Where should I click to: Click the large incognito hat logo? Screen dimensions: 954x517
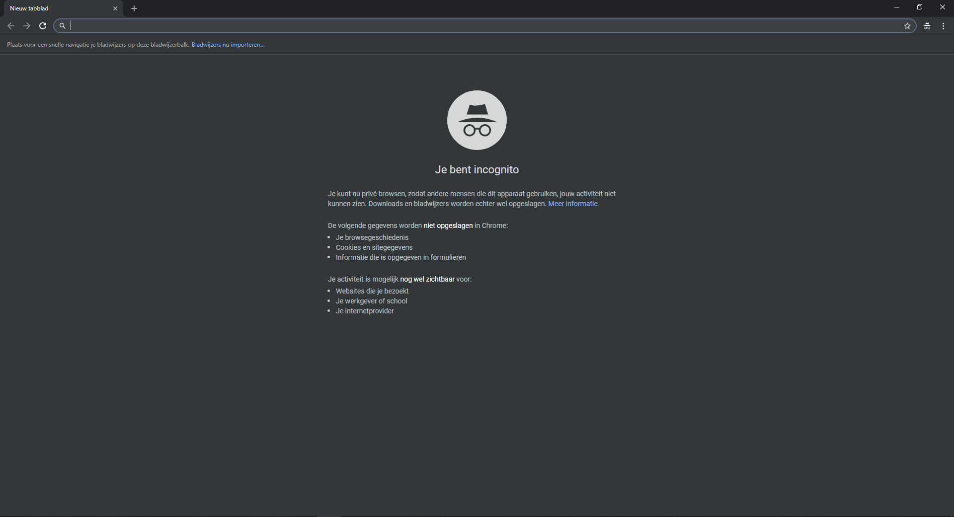pyautogui.click(x=477, y=120)
